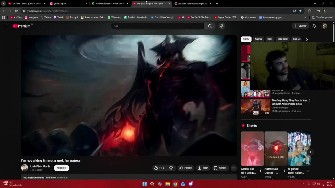Open The Only Thing They Fear thumbnail
The width and height of the screenshot is (335, 188).
255,107
